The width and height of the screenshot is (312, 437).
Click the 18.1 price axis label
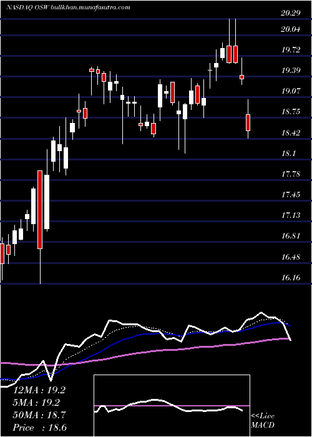288,154
